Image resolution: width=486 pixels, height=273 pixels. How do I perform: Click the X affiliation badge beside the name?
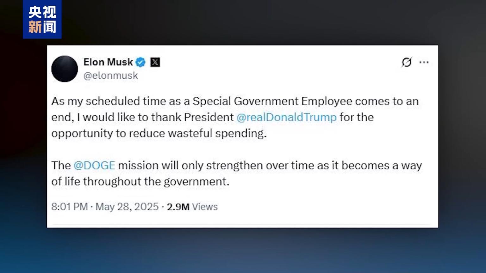pos(155,62)
